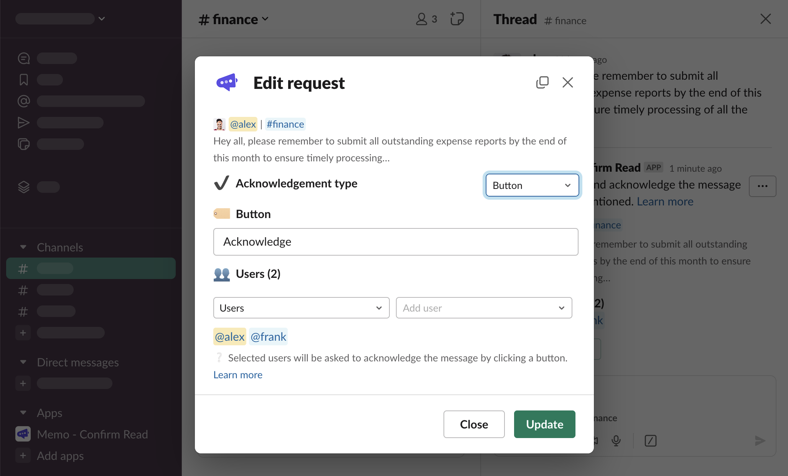Screen dimensions: 788x476
Task: Open the Memo - Confirm Read app
Action: coord(92,434)
